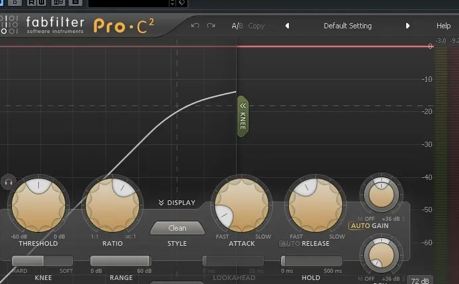Screen dimensions: 459x284
Task: Open the Clean style selector
Action: point(177,228)
